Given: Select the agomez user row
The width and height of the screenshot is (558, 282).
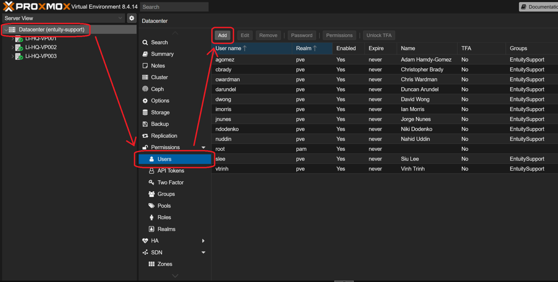Looking at the screenshot, I should (385, 60).
